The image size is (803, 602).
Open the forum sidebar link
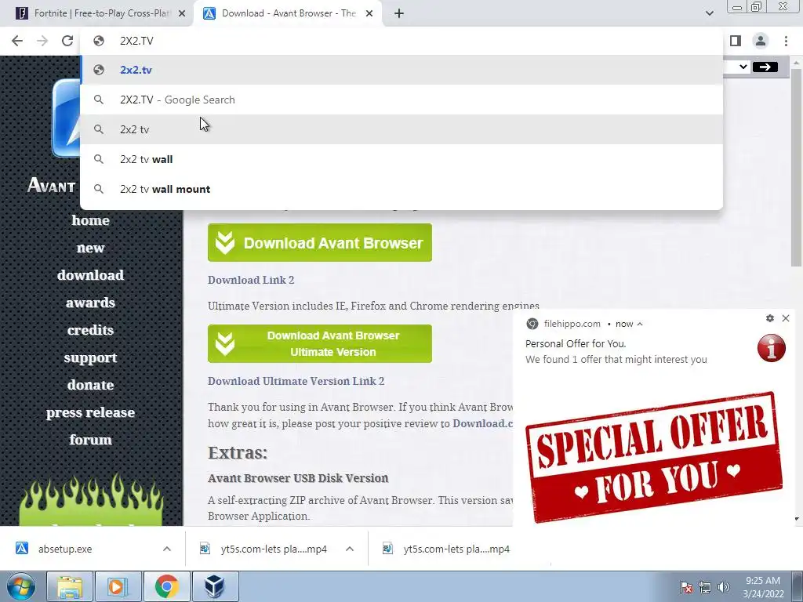[91, 440]
